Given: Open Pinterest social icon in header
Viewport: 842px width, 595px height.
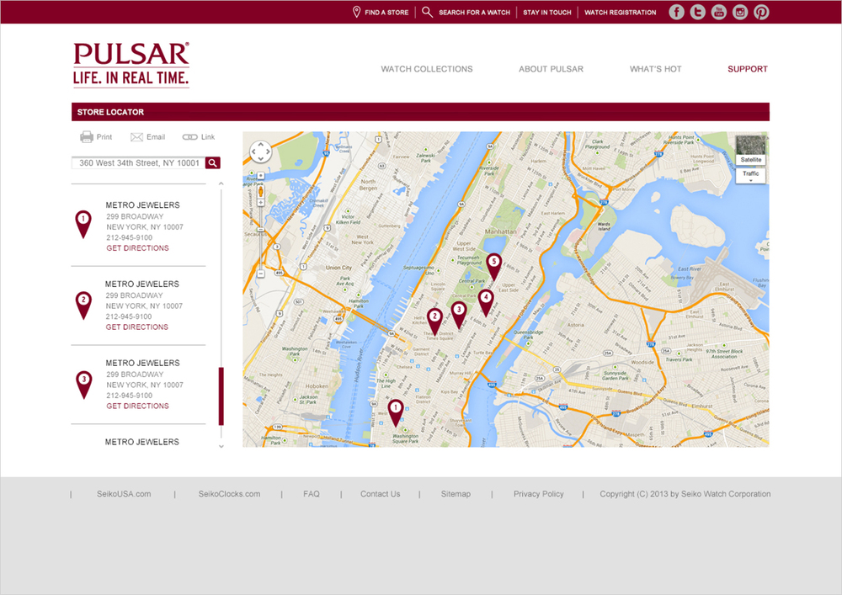Looking at the screenshot, I should [761, 12].
